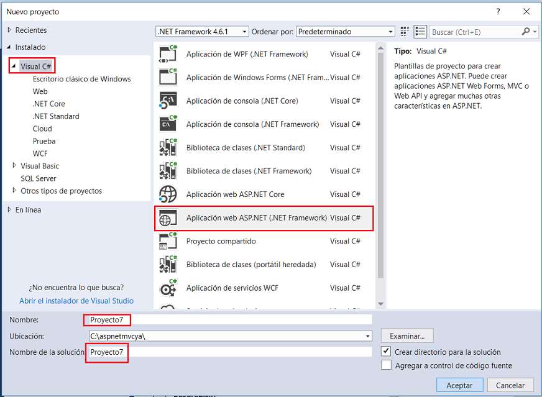This screenshot has width=542, height=397.
Task: Select Aplicación de servicios WCF text
Action: [x=232, y=288]
